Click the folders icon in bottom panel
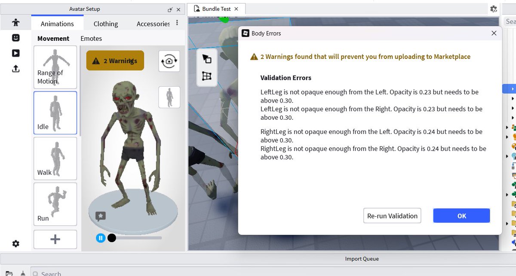Image resolution: width=516 pixels, height=276 pixels. (x=9, y=274)
